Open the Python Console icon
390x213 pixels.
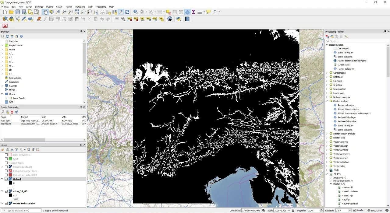[x=179, y=19]
